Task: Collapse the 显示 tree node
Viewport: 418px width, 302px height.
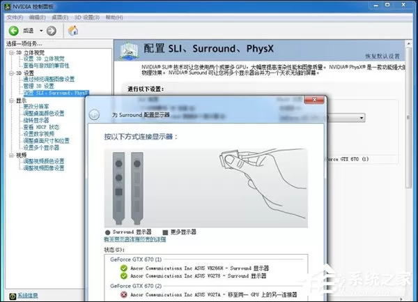Action: coord(12,100)
